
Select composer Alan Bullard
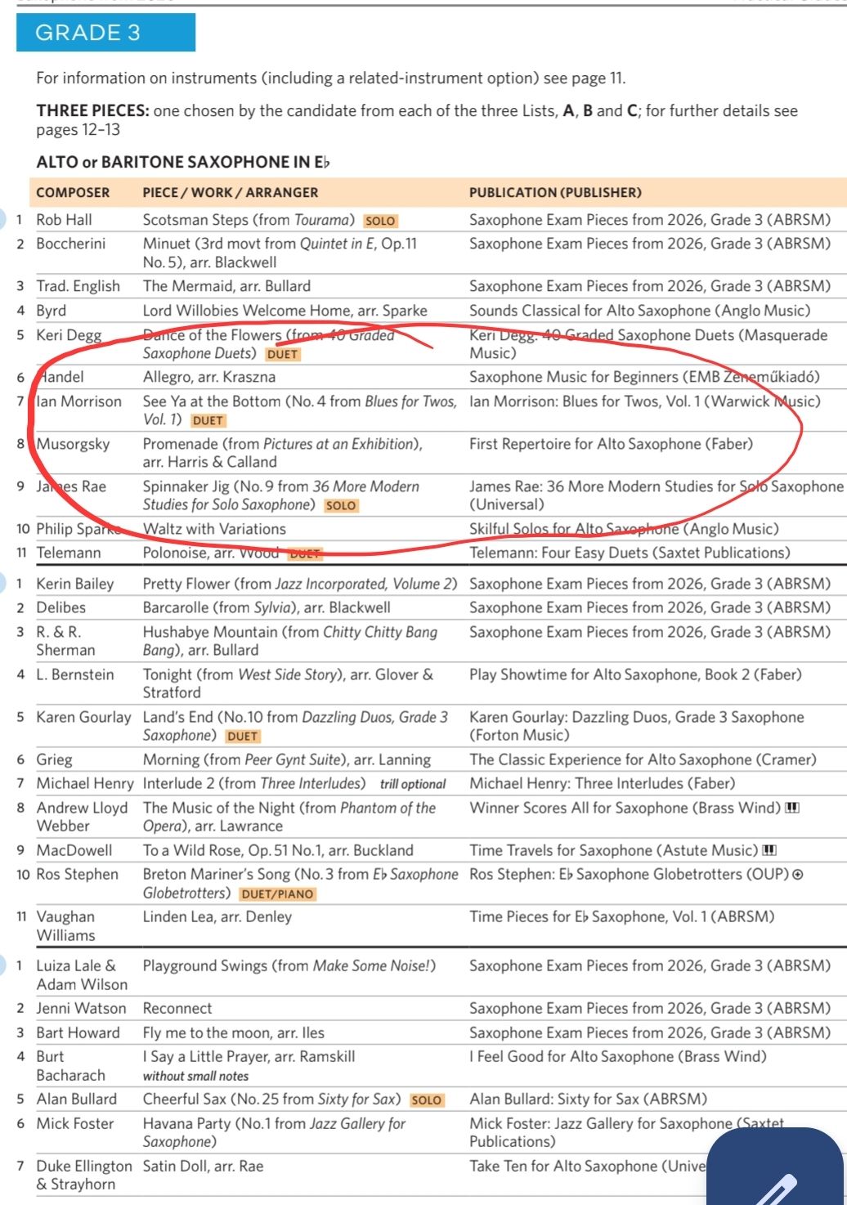coord(77,1099)
